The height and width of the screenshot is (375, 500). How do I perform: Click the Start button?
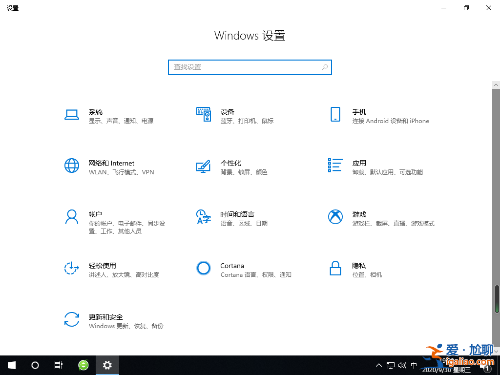(x=11, y=365)
